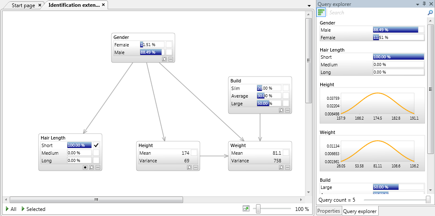Collapse the Build node using the minus icon

(x=288, y=110)
